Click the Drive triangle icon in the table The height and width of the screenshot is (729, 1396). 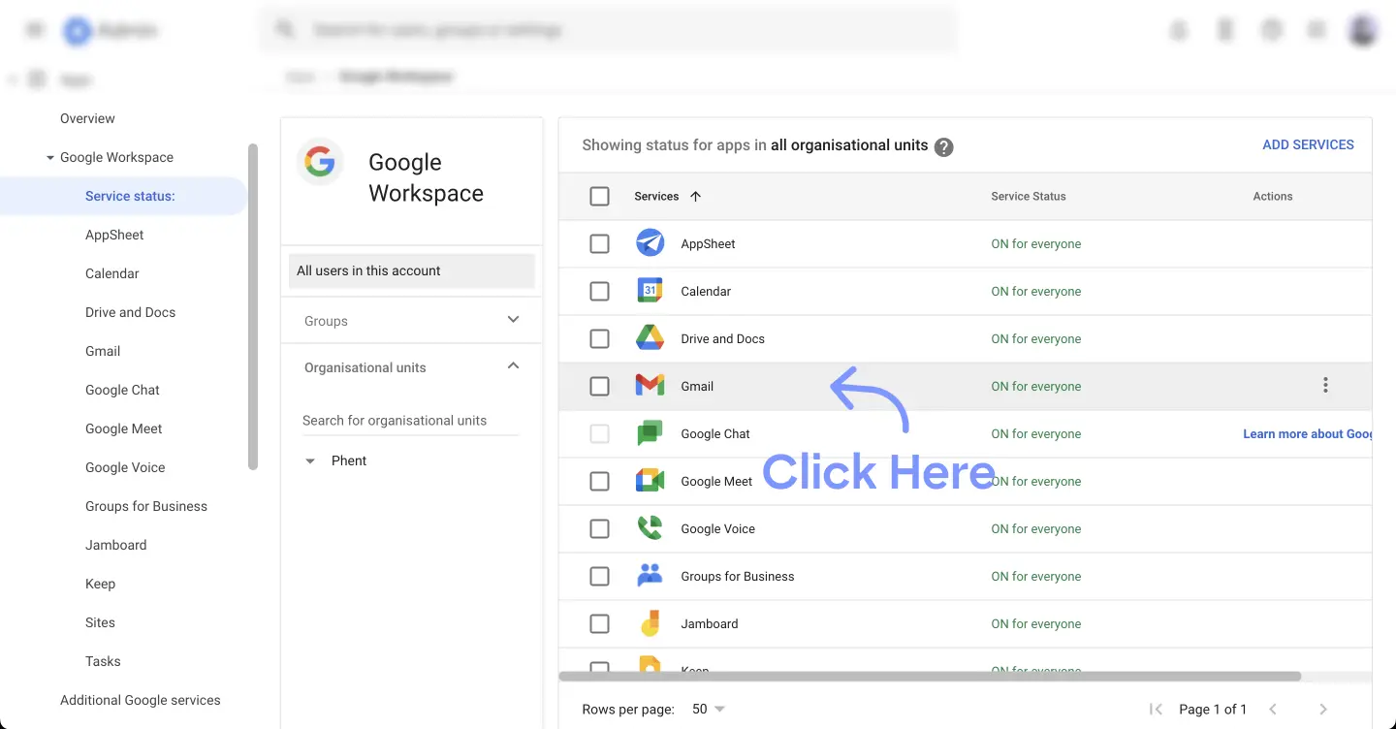(650, 338)
